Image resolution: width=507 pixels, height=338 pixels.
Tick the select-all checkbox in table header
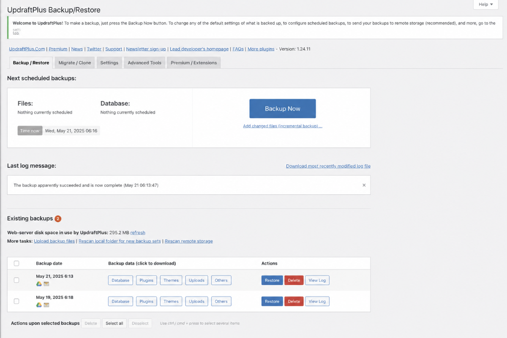point(16,263)
